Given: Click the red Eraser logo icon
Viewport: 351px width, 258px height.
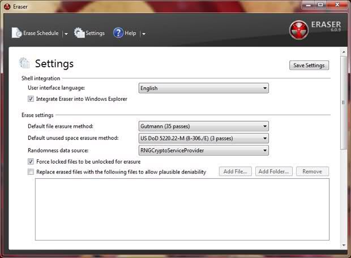Looking at the screenshot, I should click(x=298, y=30).
